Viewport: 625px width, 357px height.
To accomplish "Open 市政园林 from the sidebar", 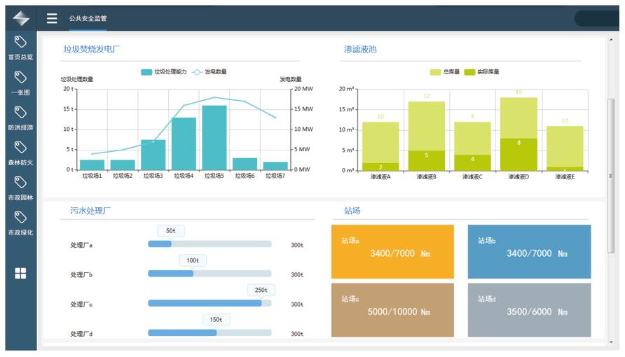I will coord(20,187).
